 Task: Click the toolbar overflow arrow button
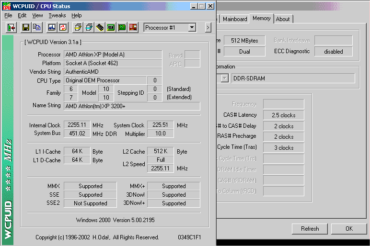point(208,28)
